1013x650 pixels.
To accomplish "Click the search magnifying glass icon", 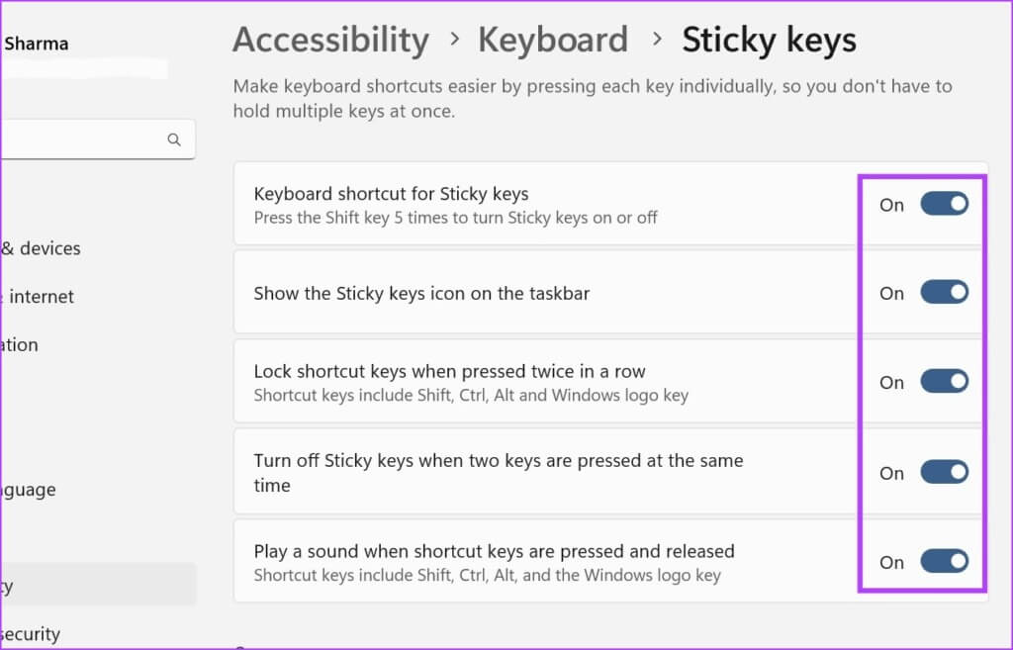I will [174, 139].
